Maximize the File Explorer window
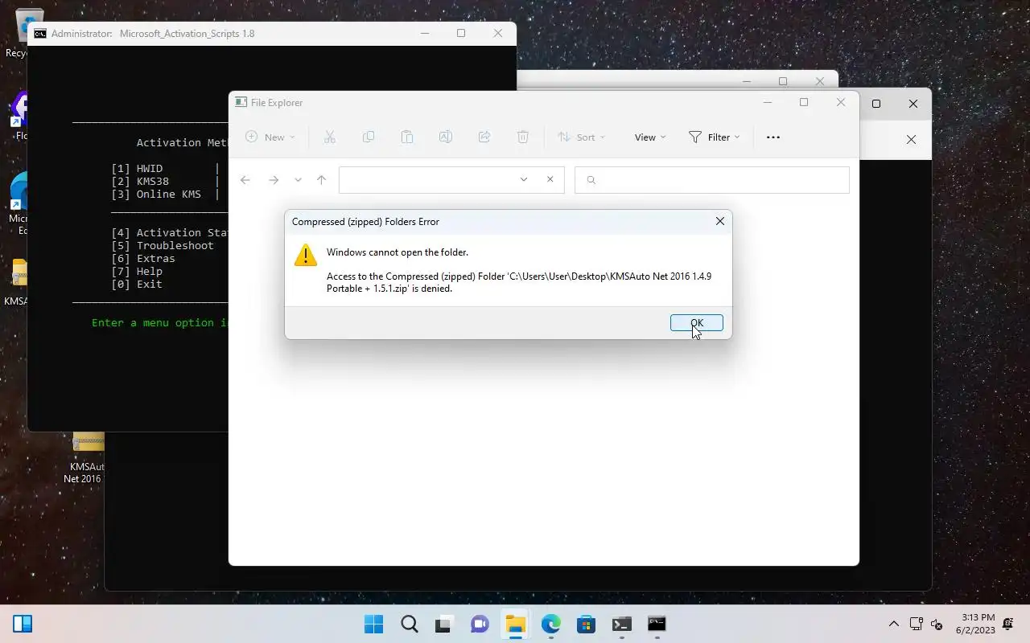 pos(804,102)
